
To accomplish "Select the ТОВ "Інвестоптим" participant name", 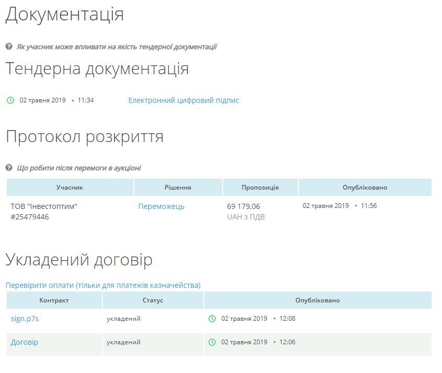I will pyautogui.click(x=44, y=206).
